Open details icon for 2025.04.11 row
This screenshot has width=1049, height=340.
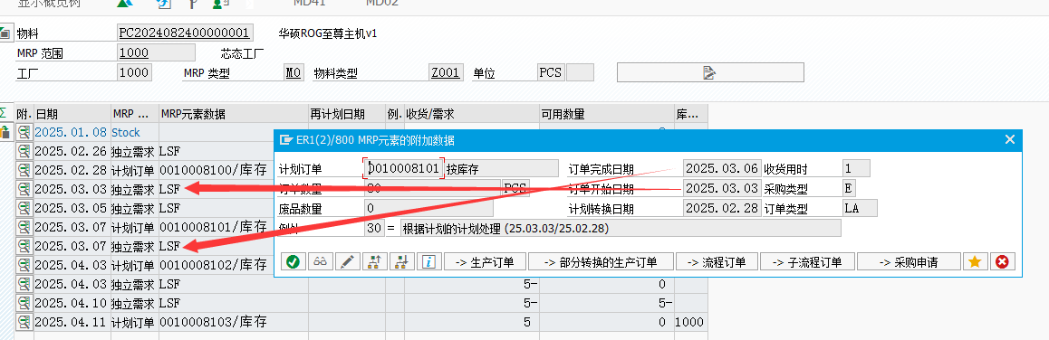[24, 322]
